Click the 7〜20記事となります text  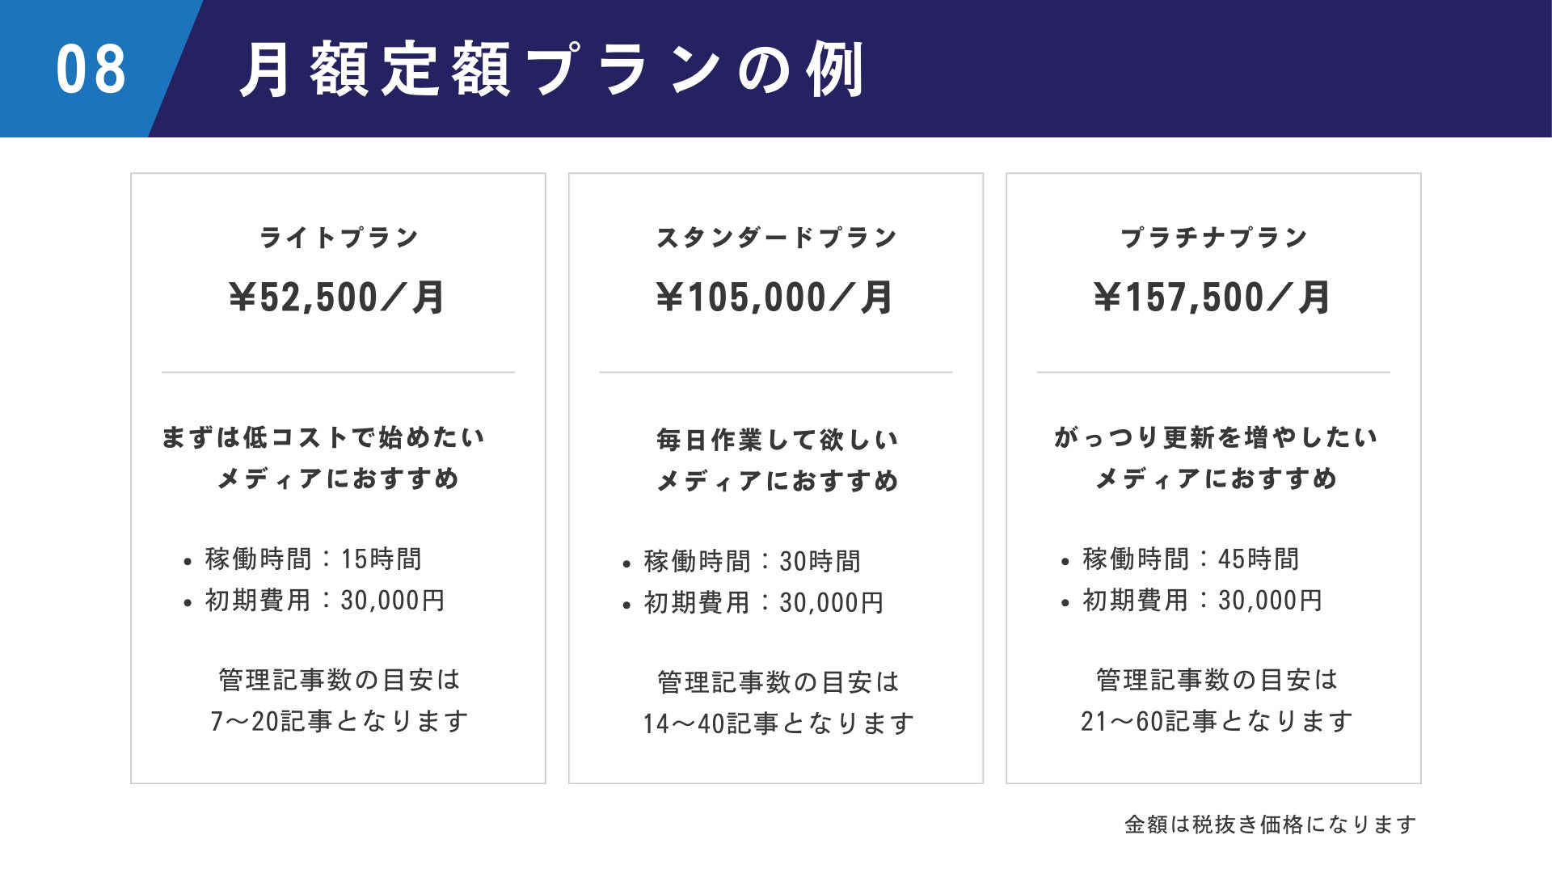point(339,720)
